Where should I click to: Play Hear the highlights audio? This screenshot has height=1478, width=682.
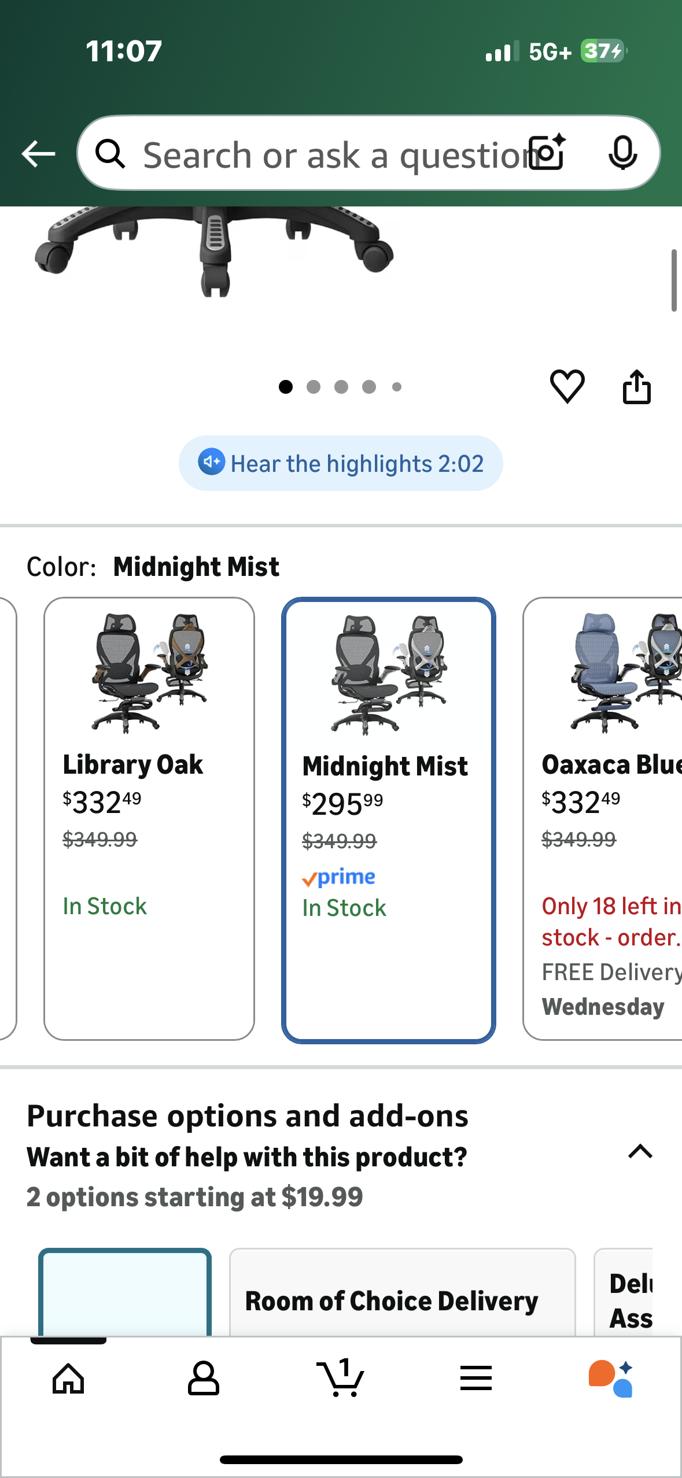(x=340, y=463)
